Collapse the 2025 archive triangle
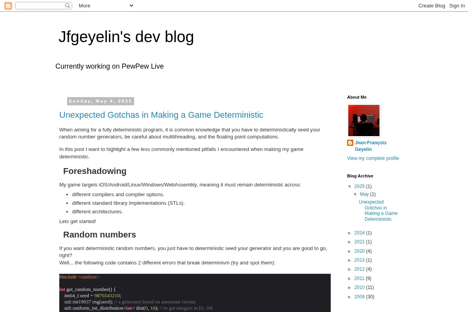The width and height of the screenshot is (468, 312). point(350,186)
